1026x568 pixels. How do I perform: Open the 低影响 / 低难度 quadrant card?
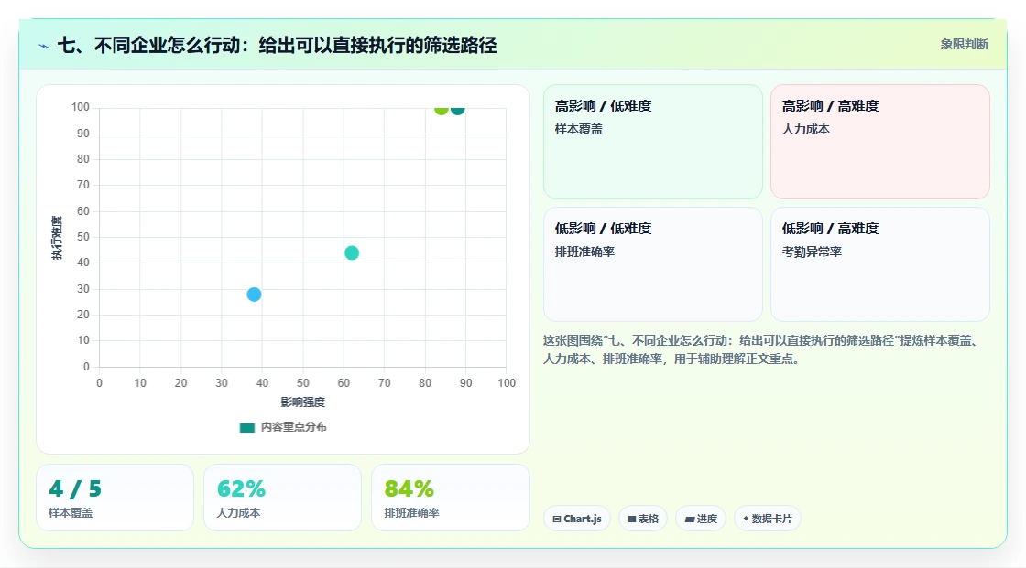pos(653,264)
